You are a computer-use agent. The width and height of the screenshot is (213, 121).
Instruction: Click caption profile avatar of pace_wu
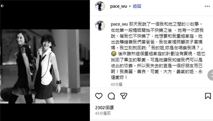[x=100, y=25]
